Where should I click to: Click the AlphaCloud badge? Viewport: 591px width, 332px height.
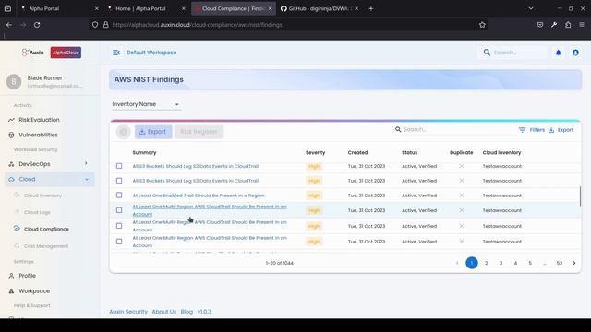point(66,53)
